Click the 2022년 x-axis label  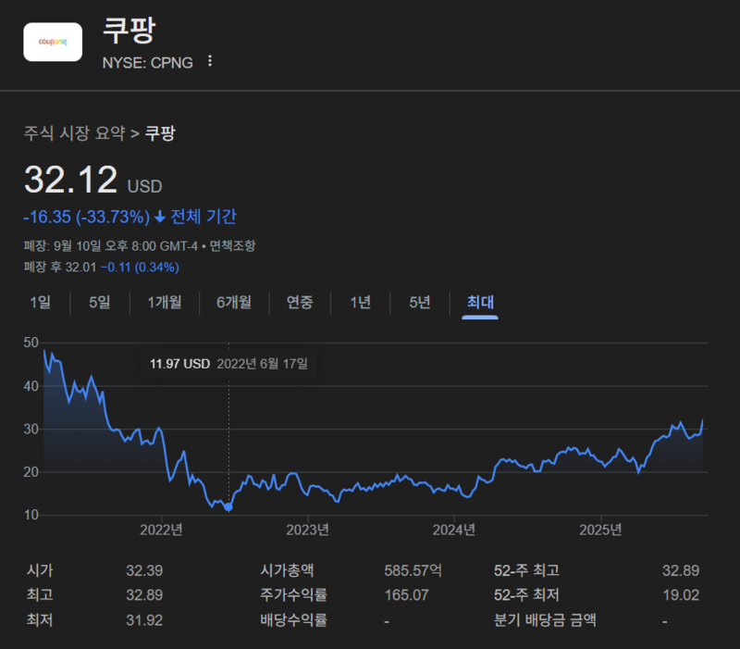[161, 530]
